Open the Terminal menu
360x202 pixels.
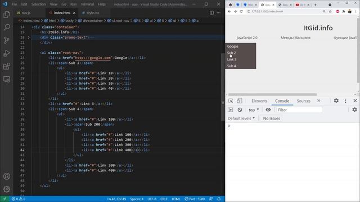point(87,4)
